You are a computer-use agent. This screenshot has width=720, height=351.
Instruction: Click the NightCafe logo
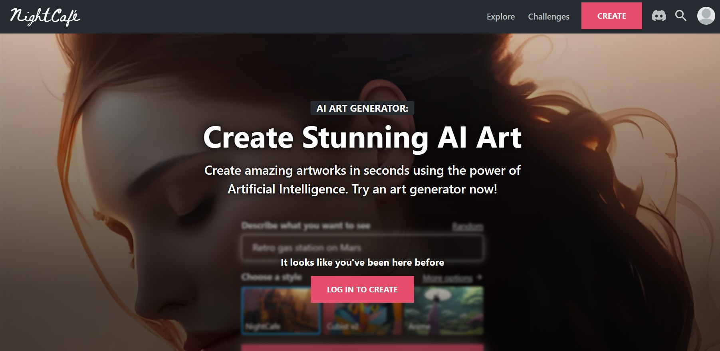point(45,16)
